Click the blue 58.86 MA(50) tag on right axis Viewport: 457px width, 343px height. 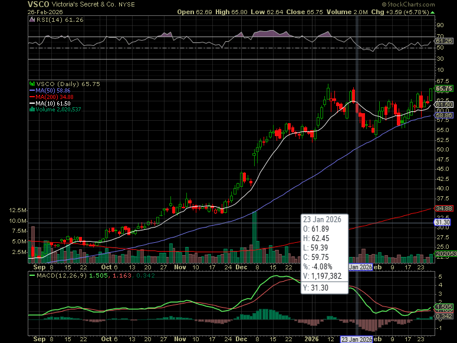pyautogui.click(x=444, y=116)
